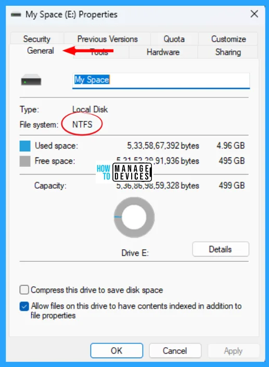Click the Cancel button
The image size is (269, 367).
pos(175,351)
